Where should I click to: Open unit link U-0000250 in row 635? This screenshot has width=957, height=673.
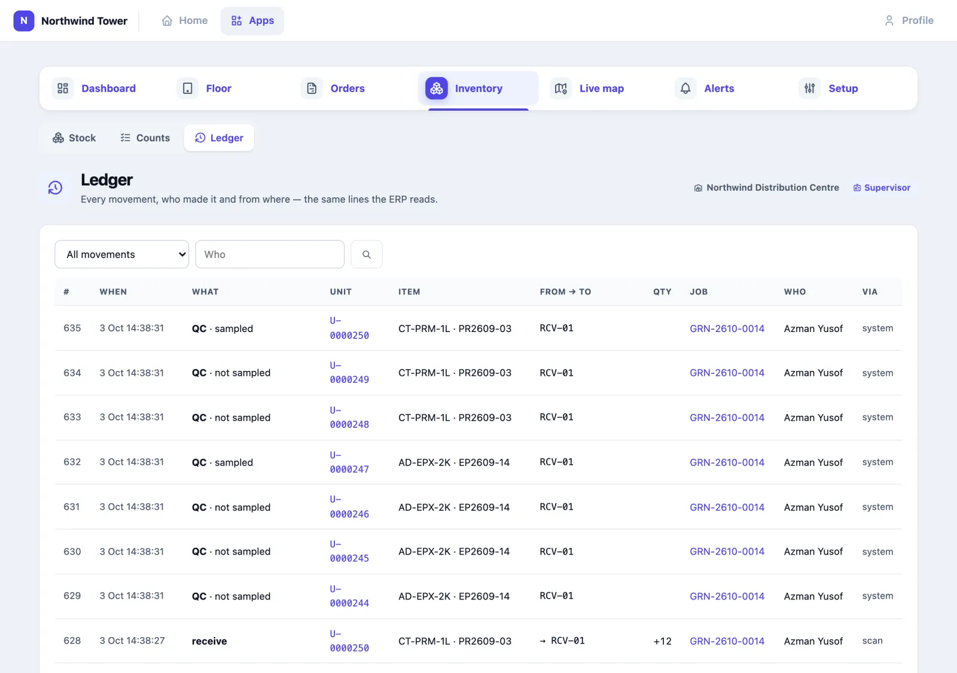[x=349, y=328]
